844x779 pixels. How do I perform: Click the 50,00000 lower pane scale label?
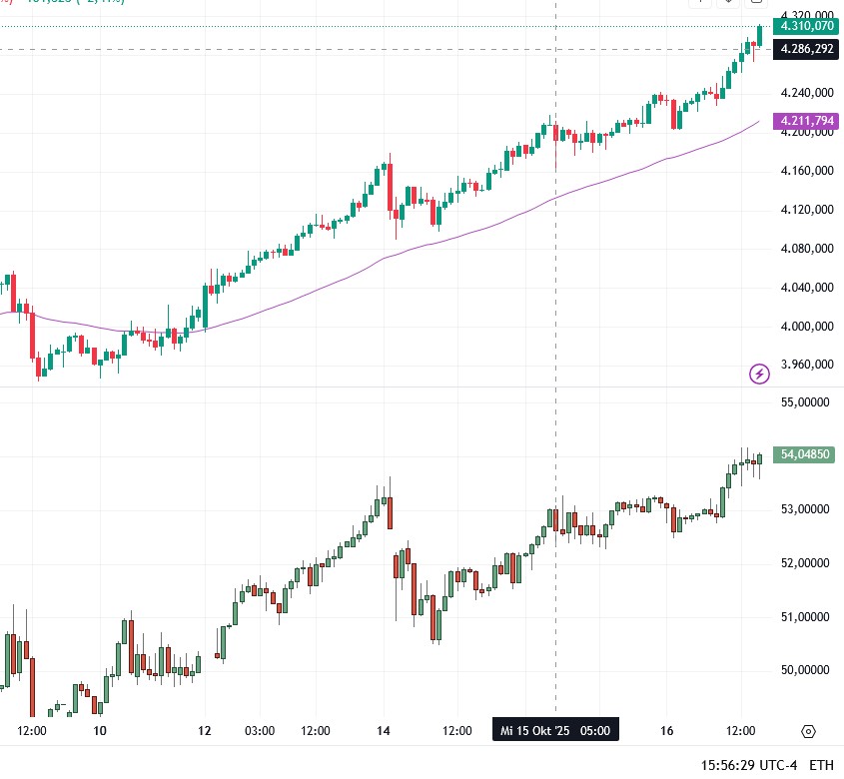coord(807,669)
